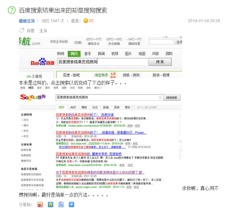Image resolution: width=235 pixels, height=212 pixels.
Task: Select the 知识 tab in Sogou results
Action: pyautogui.click(x=73, y=107)
